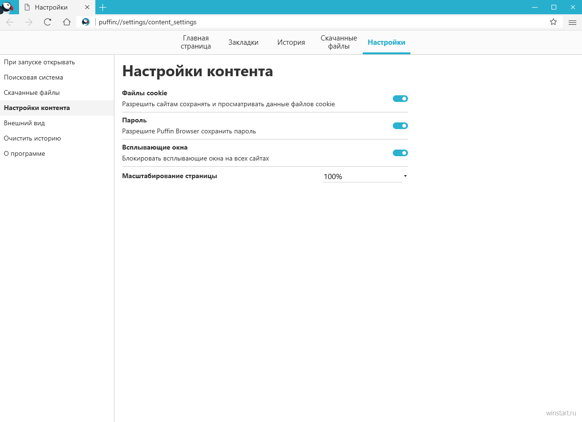Open the home page icon

tap(67, 22)
